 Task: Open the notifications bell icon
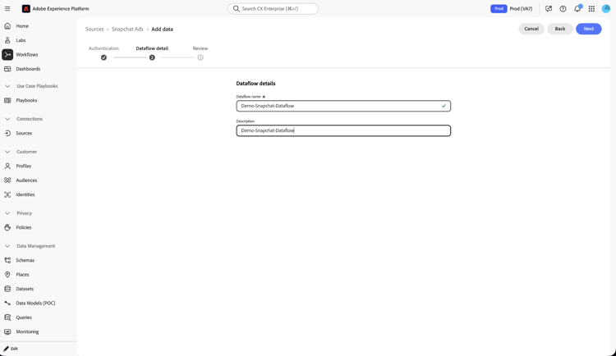click(577, 9)
